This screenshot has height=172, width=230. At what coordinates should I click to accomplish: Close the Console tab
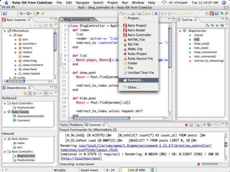tap(104, 125)
